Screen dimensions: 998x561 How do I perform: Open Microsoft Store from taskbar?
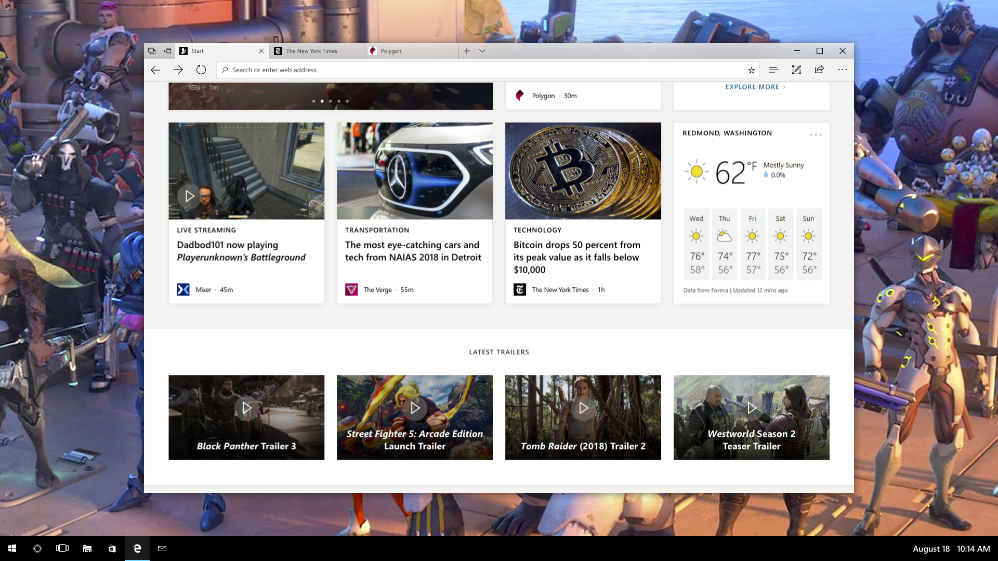click(112, 549)
